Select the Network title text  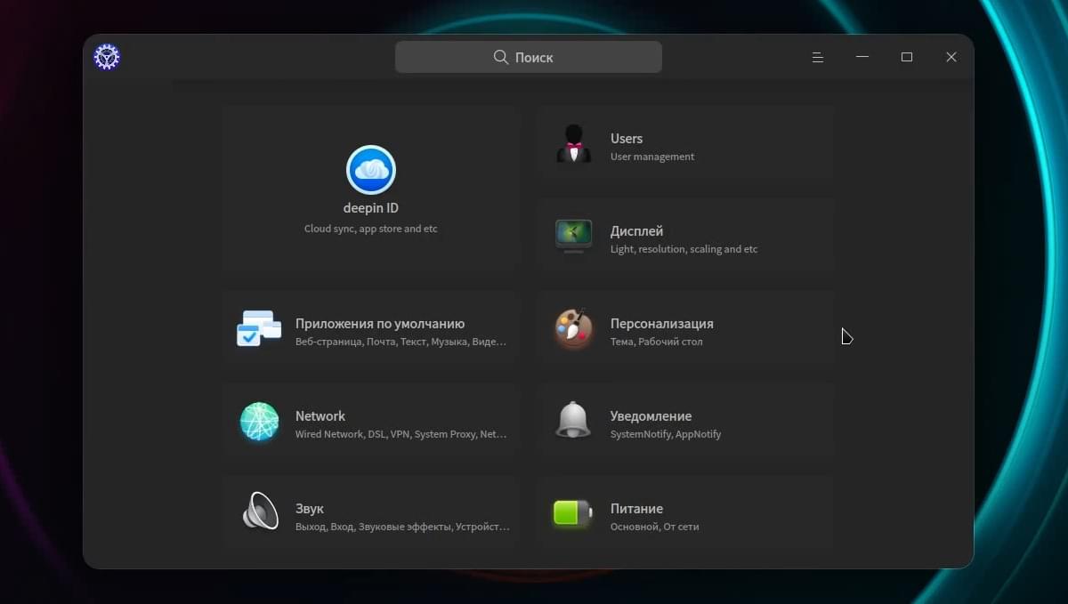pos(320,416)
